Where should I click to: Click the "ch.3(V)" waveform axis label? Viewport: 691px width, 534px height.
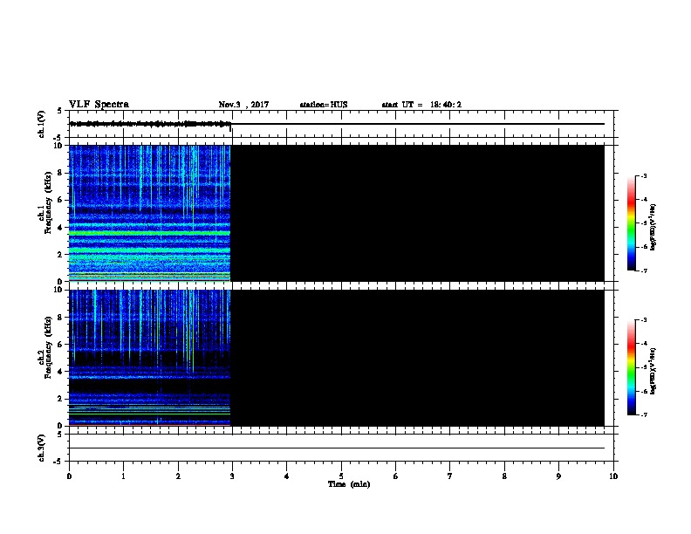click(41, 448)
